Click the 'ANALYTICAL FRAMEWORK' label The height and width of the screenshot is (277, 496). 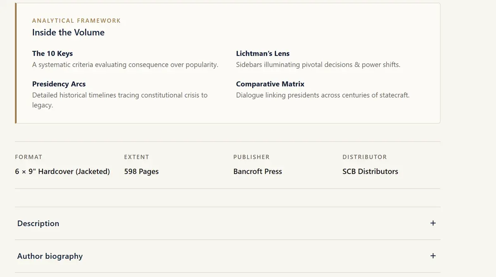[76, 20]
